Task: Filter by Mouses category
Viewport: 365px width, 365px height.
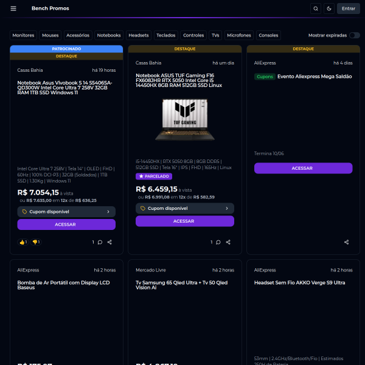Action: (50, 35)
